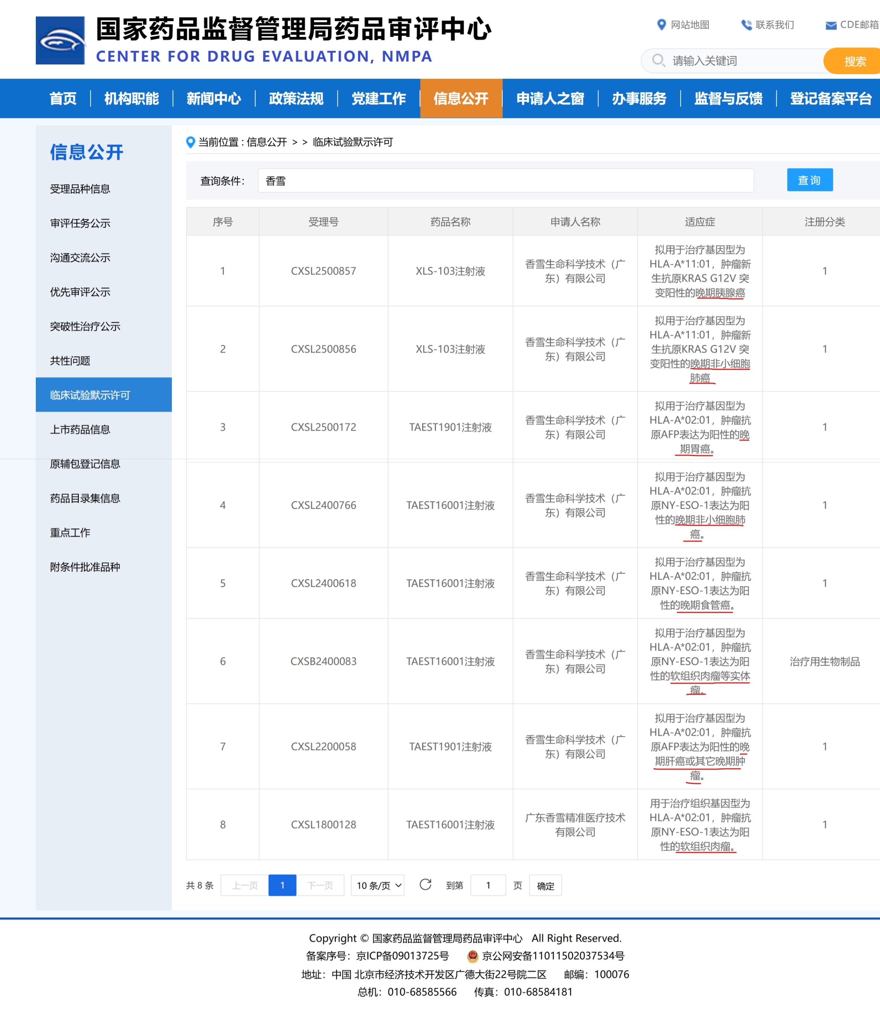
Task: Click the site map pin icon
Action: coord(661,24)
